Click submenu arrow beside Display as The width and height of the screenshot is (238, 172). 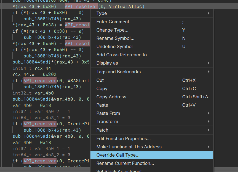[x=209, y=63]
